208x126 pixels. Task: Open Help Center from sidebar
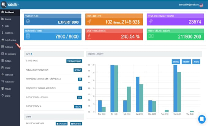click(x=10, y=82)
